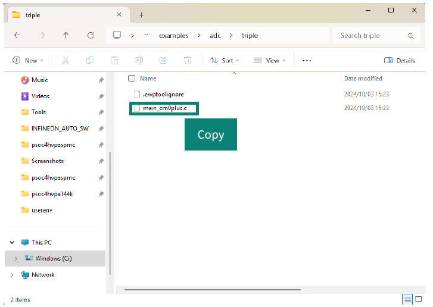Open Screenshots folder in sidebar
Viewport: 433px width, 307px height.
pyautogui.click(x=48, y=161)
